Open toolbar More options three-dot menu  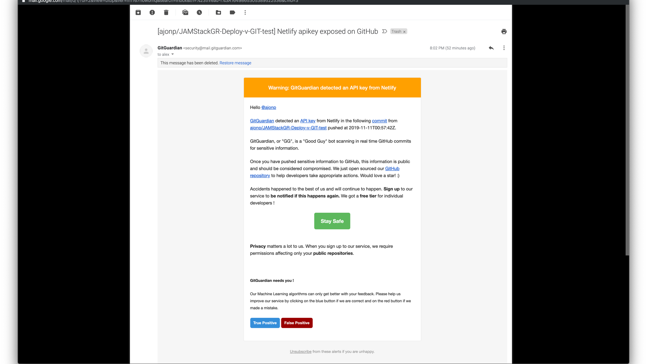245,12
